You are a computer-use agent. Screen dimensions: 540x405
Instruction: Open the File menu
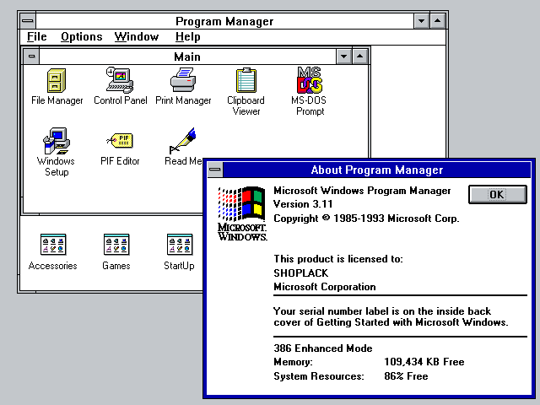point(37,36)
